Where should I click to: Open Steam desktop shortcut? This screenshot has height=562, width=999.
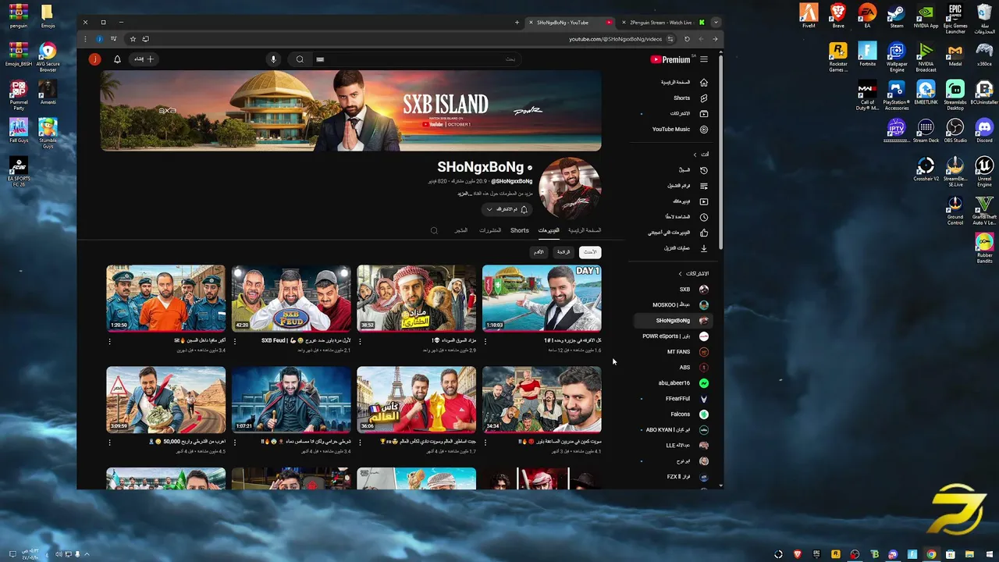[x=897, y=16]
